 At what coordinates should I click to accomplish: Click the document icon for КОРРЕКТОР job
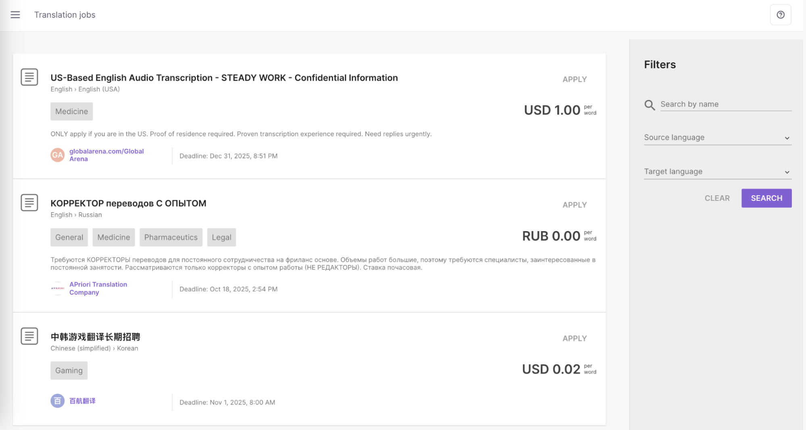click(29, 202)
